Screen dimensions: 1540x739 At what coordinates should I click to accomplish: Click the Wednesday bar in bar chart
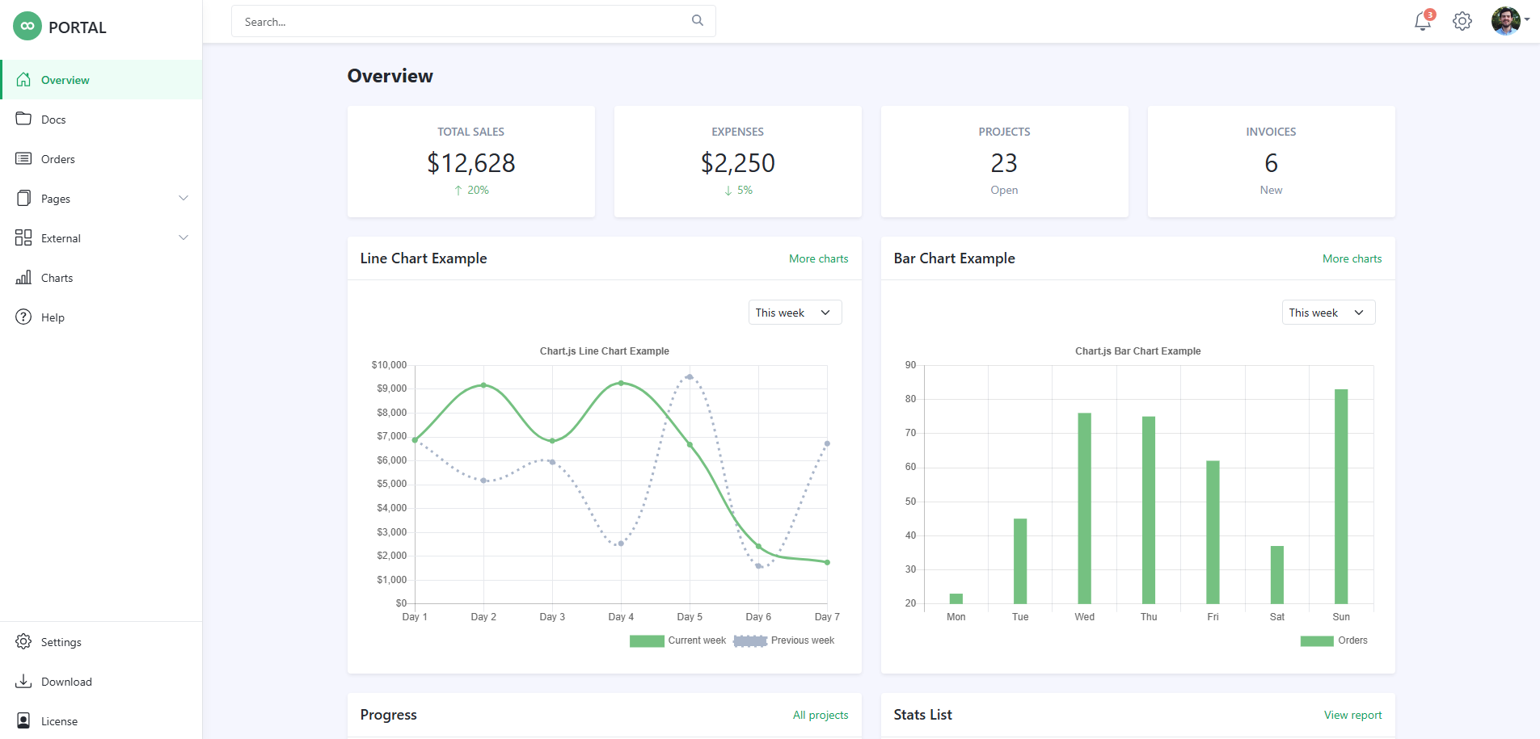[x=1084, y=508]
